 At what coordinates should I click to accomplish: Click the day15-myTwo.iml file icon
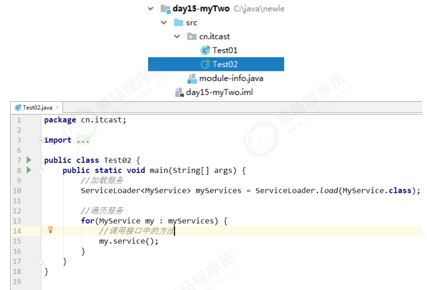pyautogui.click(x=179, y=92)
